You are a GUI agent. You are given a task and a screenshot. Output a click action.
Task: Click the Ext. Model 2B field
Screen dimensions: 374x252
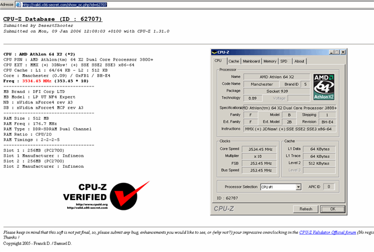tap(289, 122)
